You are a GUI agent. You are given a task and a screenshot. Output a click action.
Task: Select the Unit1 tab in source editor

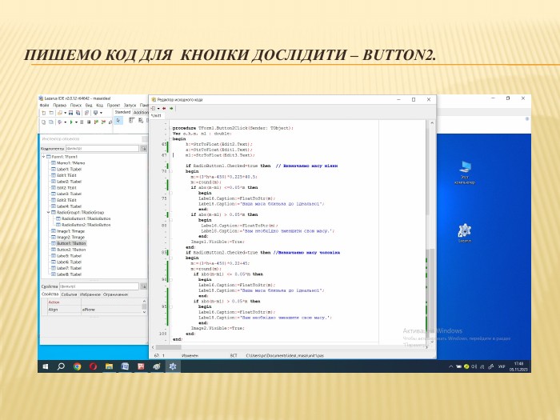click(157, 116)
